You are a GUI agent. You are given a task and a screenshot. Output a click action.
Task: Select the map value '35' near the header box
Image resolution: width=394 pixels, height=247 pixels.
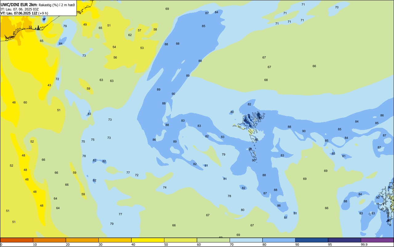[79, 12]
